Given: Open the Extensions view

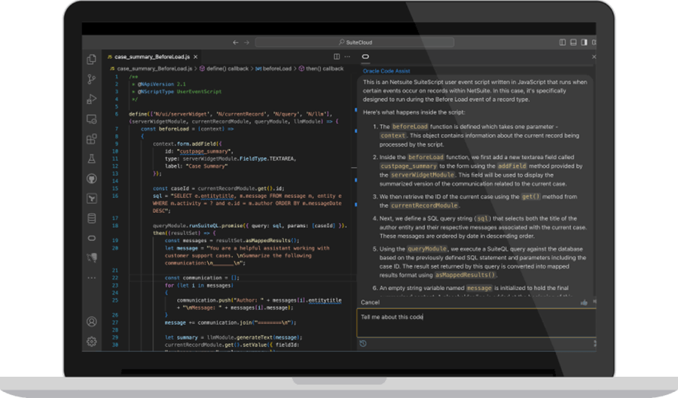Looking at the screenshot, I should (92, 139).
